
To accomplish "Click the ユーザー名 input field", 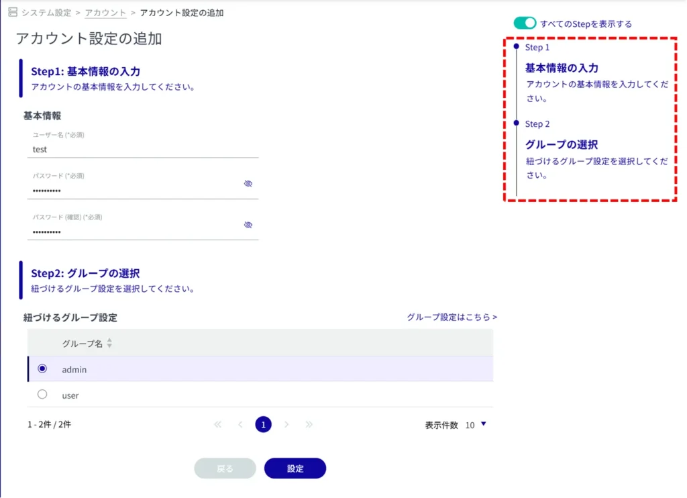I will (144, 150).
